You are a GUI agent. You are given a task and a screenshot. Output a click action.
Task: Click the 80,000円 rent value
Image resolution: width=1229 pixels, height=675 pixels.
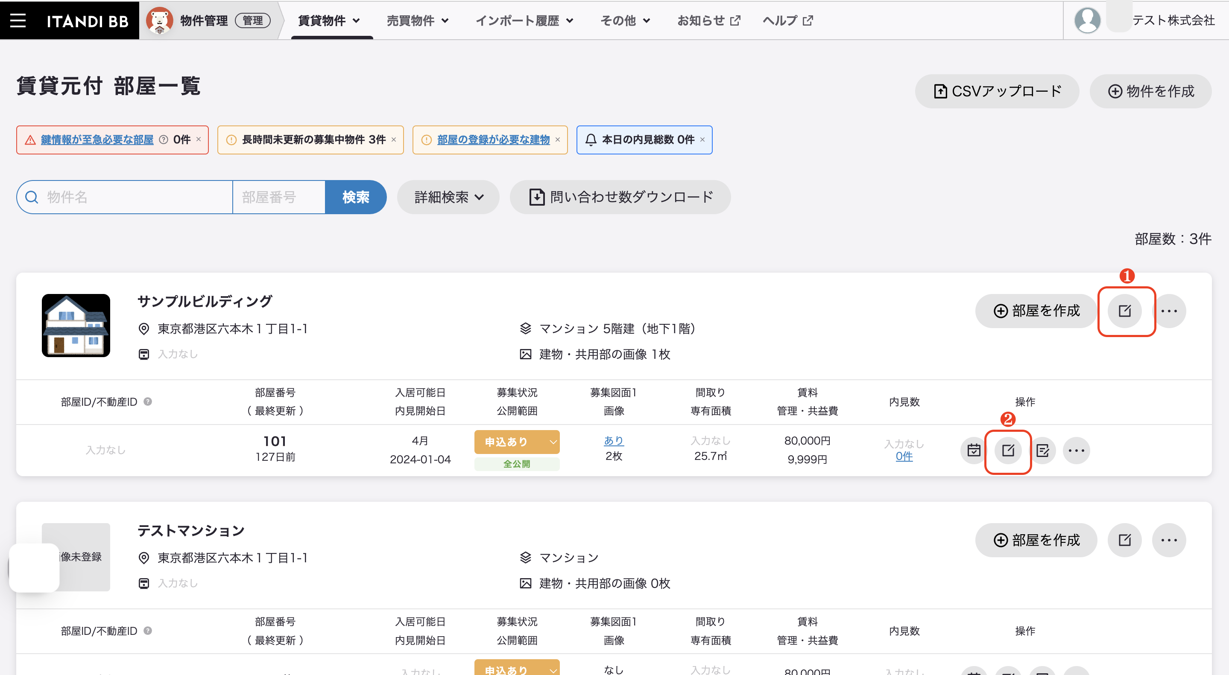[x=807, y=440]
